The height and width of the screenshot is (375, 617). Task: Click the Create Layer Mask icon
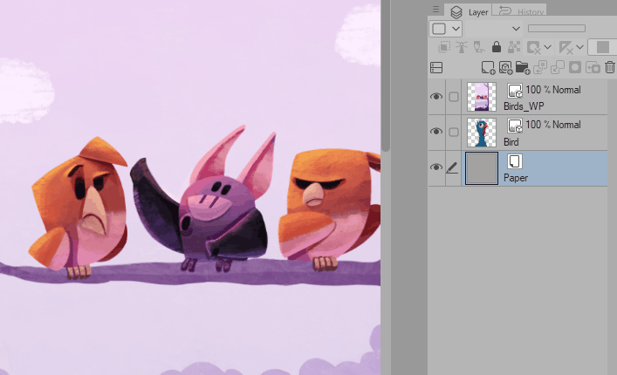[x=575, y=67]
